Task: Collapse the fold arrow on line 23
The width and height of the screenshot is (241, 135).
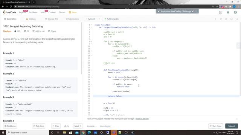Action: pyautogui.click(x=91, y=77)
